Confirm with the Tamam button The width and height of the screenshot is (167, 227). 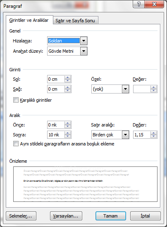point(111,216)
